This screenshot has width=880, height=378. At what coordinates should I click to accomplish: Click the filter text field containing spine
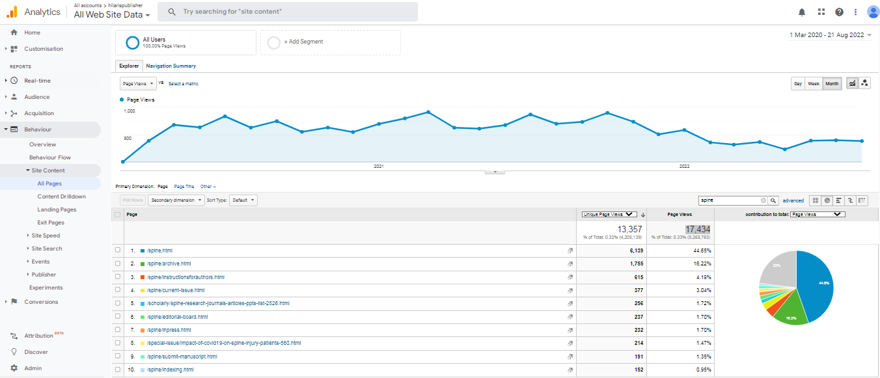[x=729, y=200]
